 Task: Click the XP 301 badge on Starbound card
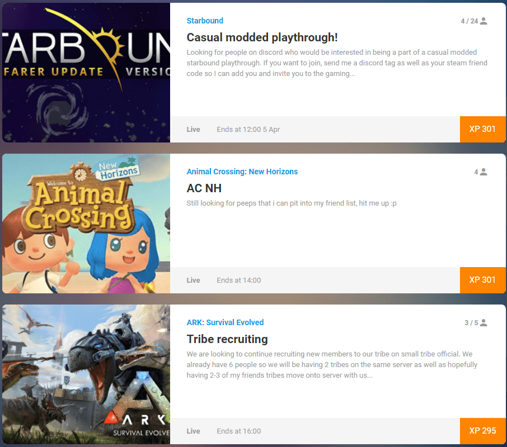click(x=482, y=129)
